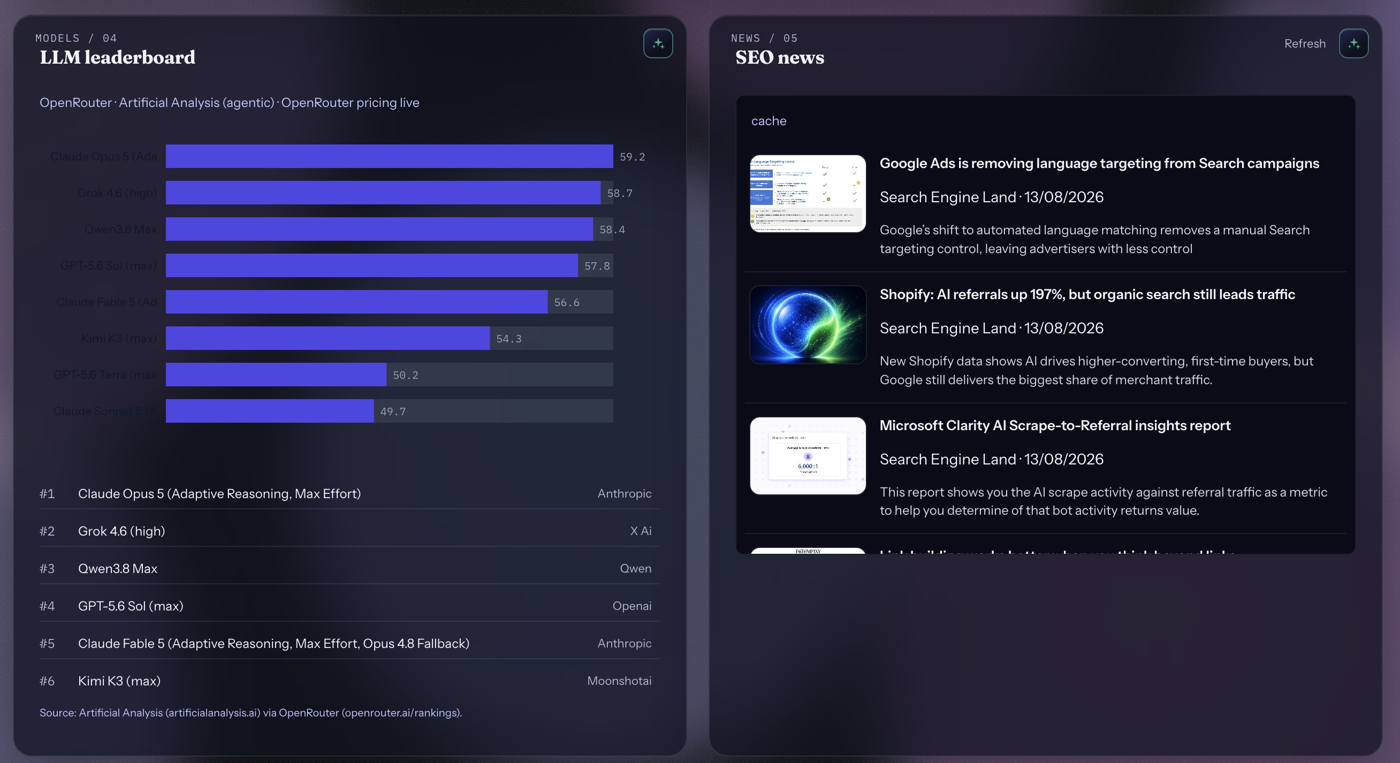
Task: Open the Google Ads language targeting article
Action: [x=1099, y=163]
